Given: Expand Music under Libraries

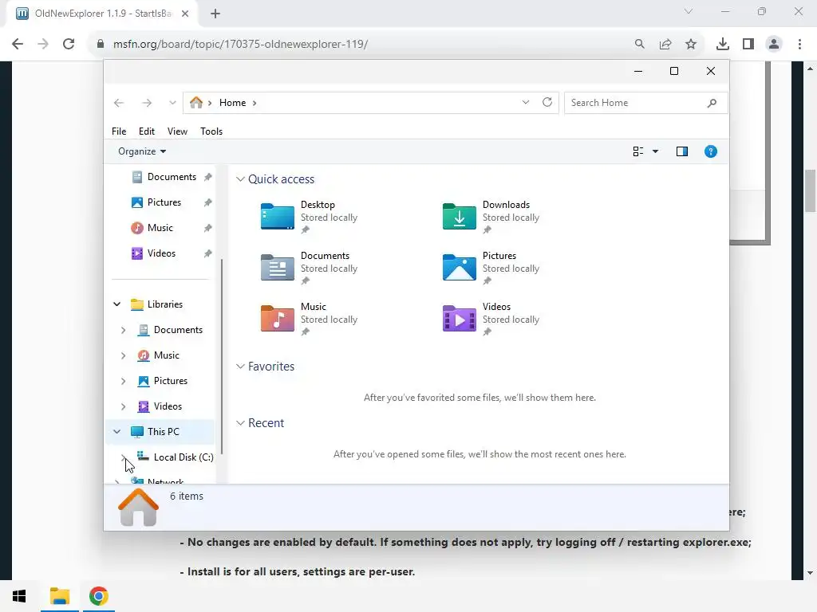Looking at the screenshot, I should (x=124, y=355).
